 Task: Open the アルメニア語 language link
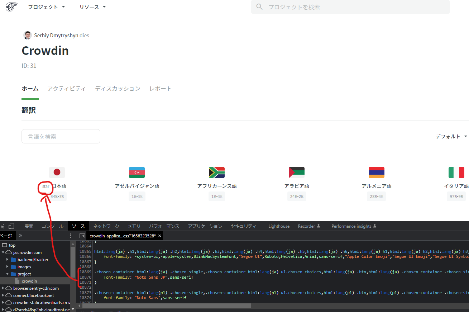click(377, 186)
